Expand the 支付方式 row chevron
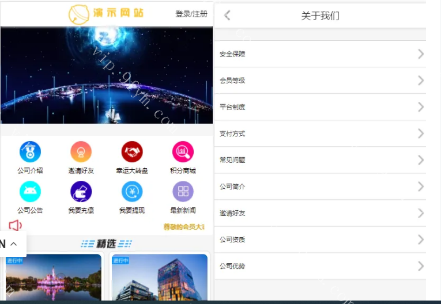This screenshot has height=304, width=441. 421,134
